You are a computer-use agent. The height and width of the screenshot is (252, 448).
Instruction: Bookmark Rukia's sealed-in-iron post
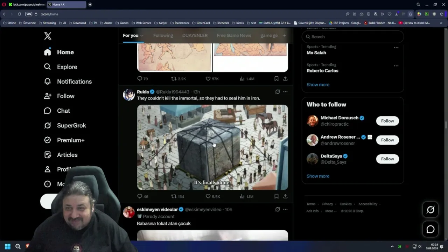276,196
